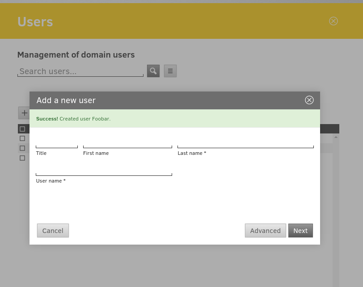Check the third user row checkbox

point(22,158)
